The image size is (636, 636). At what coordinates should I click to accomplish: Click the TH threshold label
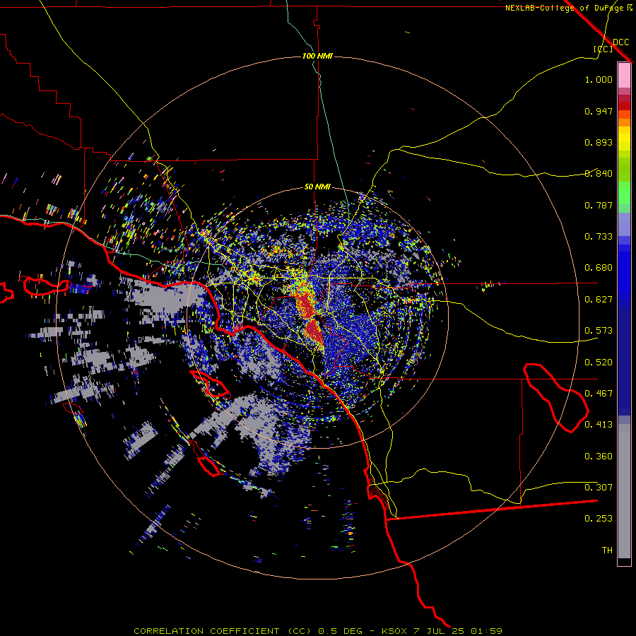pos(607,550)
